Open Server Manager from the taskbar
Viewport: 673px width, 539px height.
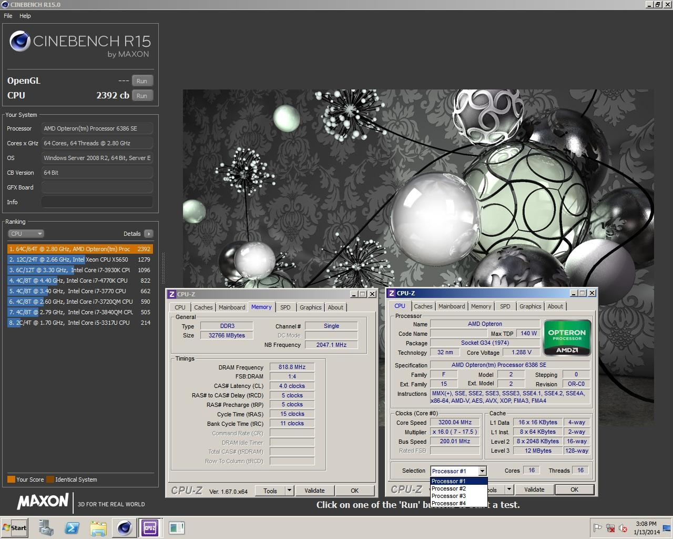click(46, 527)
